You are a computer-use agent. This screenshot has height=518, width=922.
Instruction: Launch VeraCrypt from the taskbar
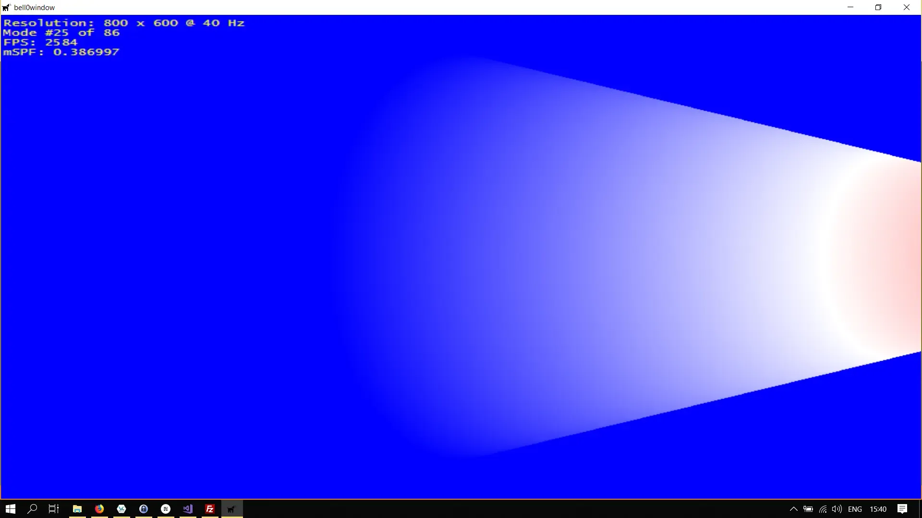(x=121, y=509)
